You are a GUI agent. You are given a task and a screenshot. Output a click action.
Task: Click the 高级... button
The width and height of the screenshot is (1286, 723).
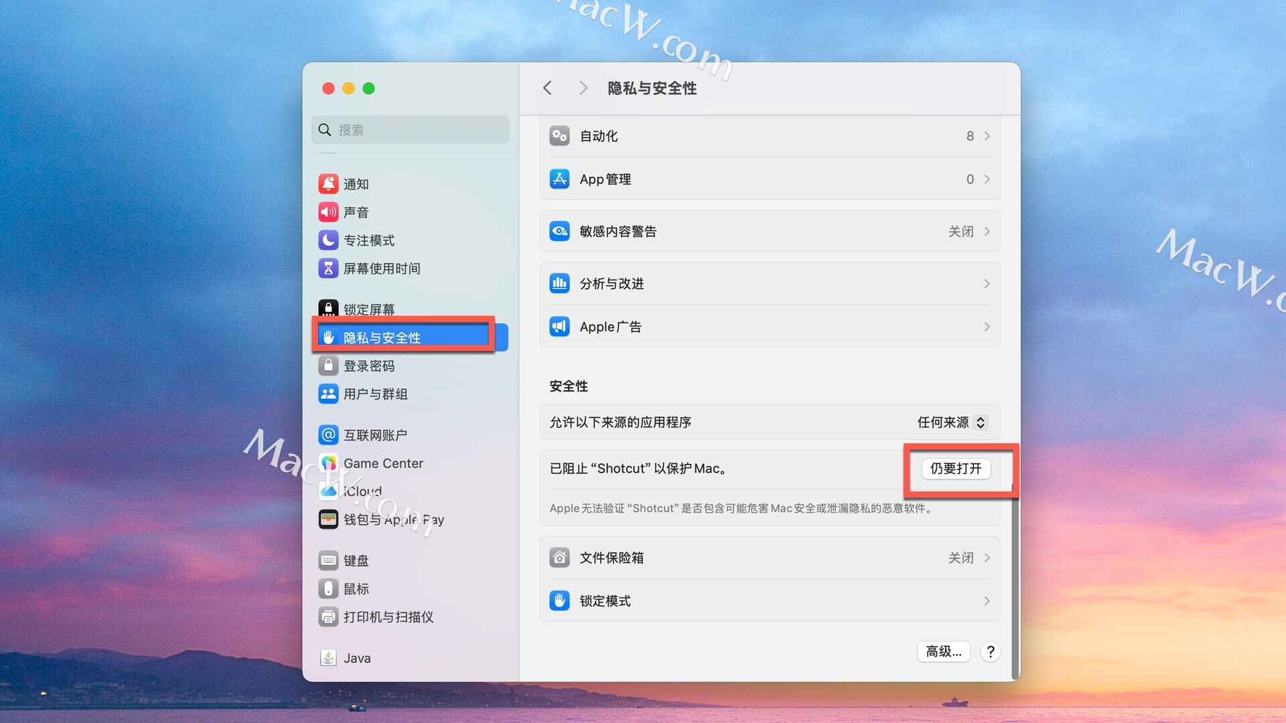[x=943, y=651]
